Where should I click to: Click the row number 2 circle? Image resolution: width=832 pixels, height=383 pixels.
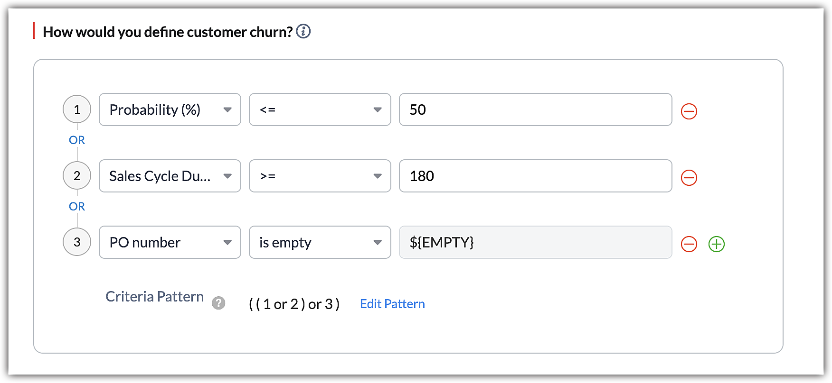77,176
